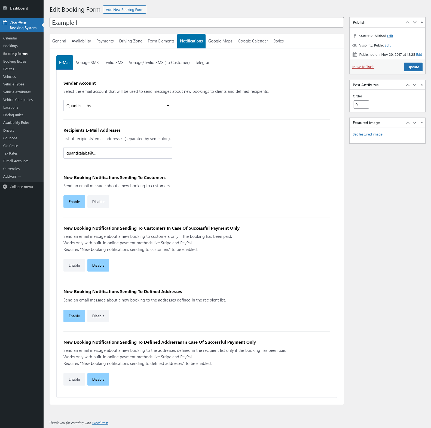Click the booking form title field

click(197, 23)
